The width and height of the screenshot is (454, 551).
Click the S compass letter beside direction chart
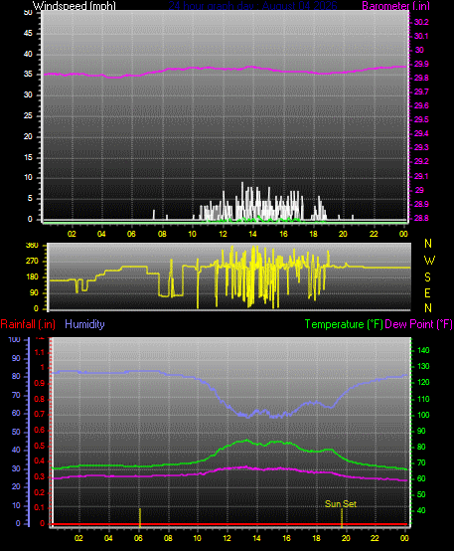coord(427,277)
